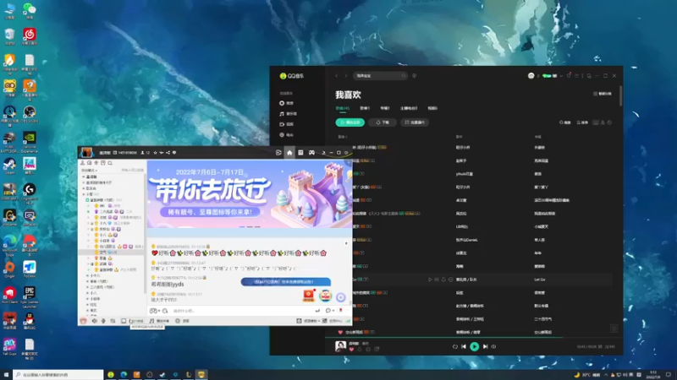This screenshot has height=380, width=677.
Task: Click the travel event banner image
Action: tap(250, 194)
